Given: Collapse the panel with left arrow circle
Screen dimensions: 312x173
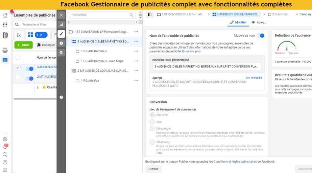Looking at the screenshot, I should pos(61,97).
